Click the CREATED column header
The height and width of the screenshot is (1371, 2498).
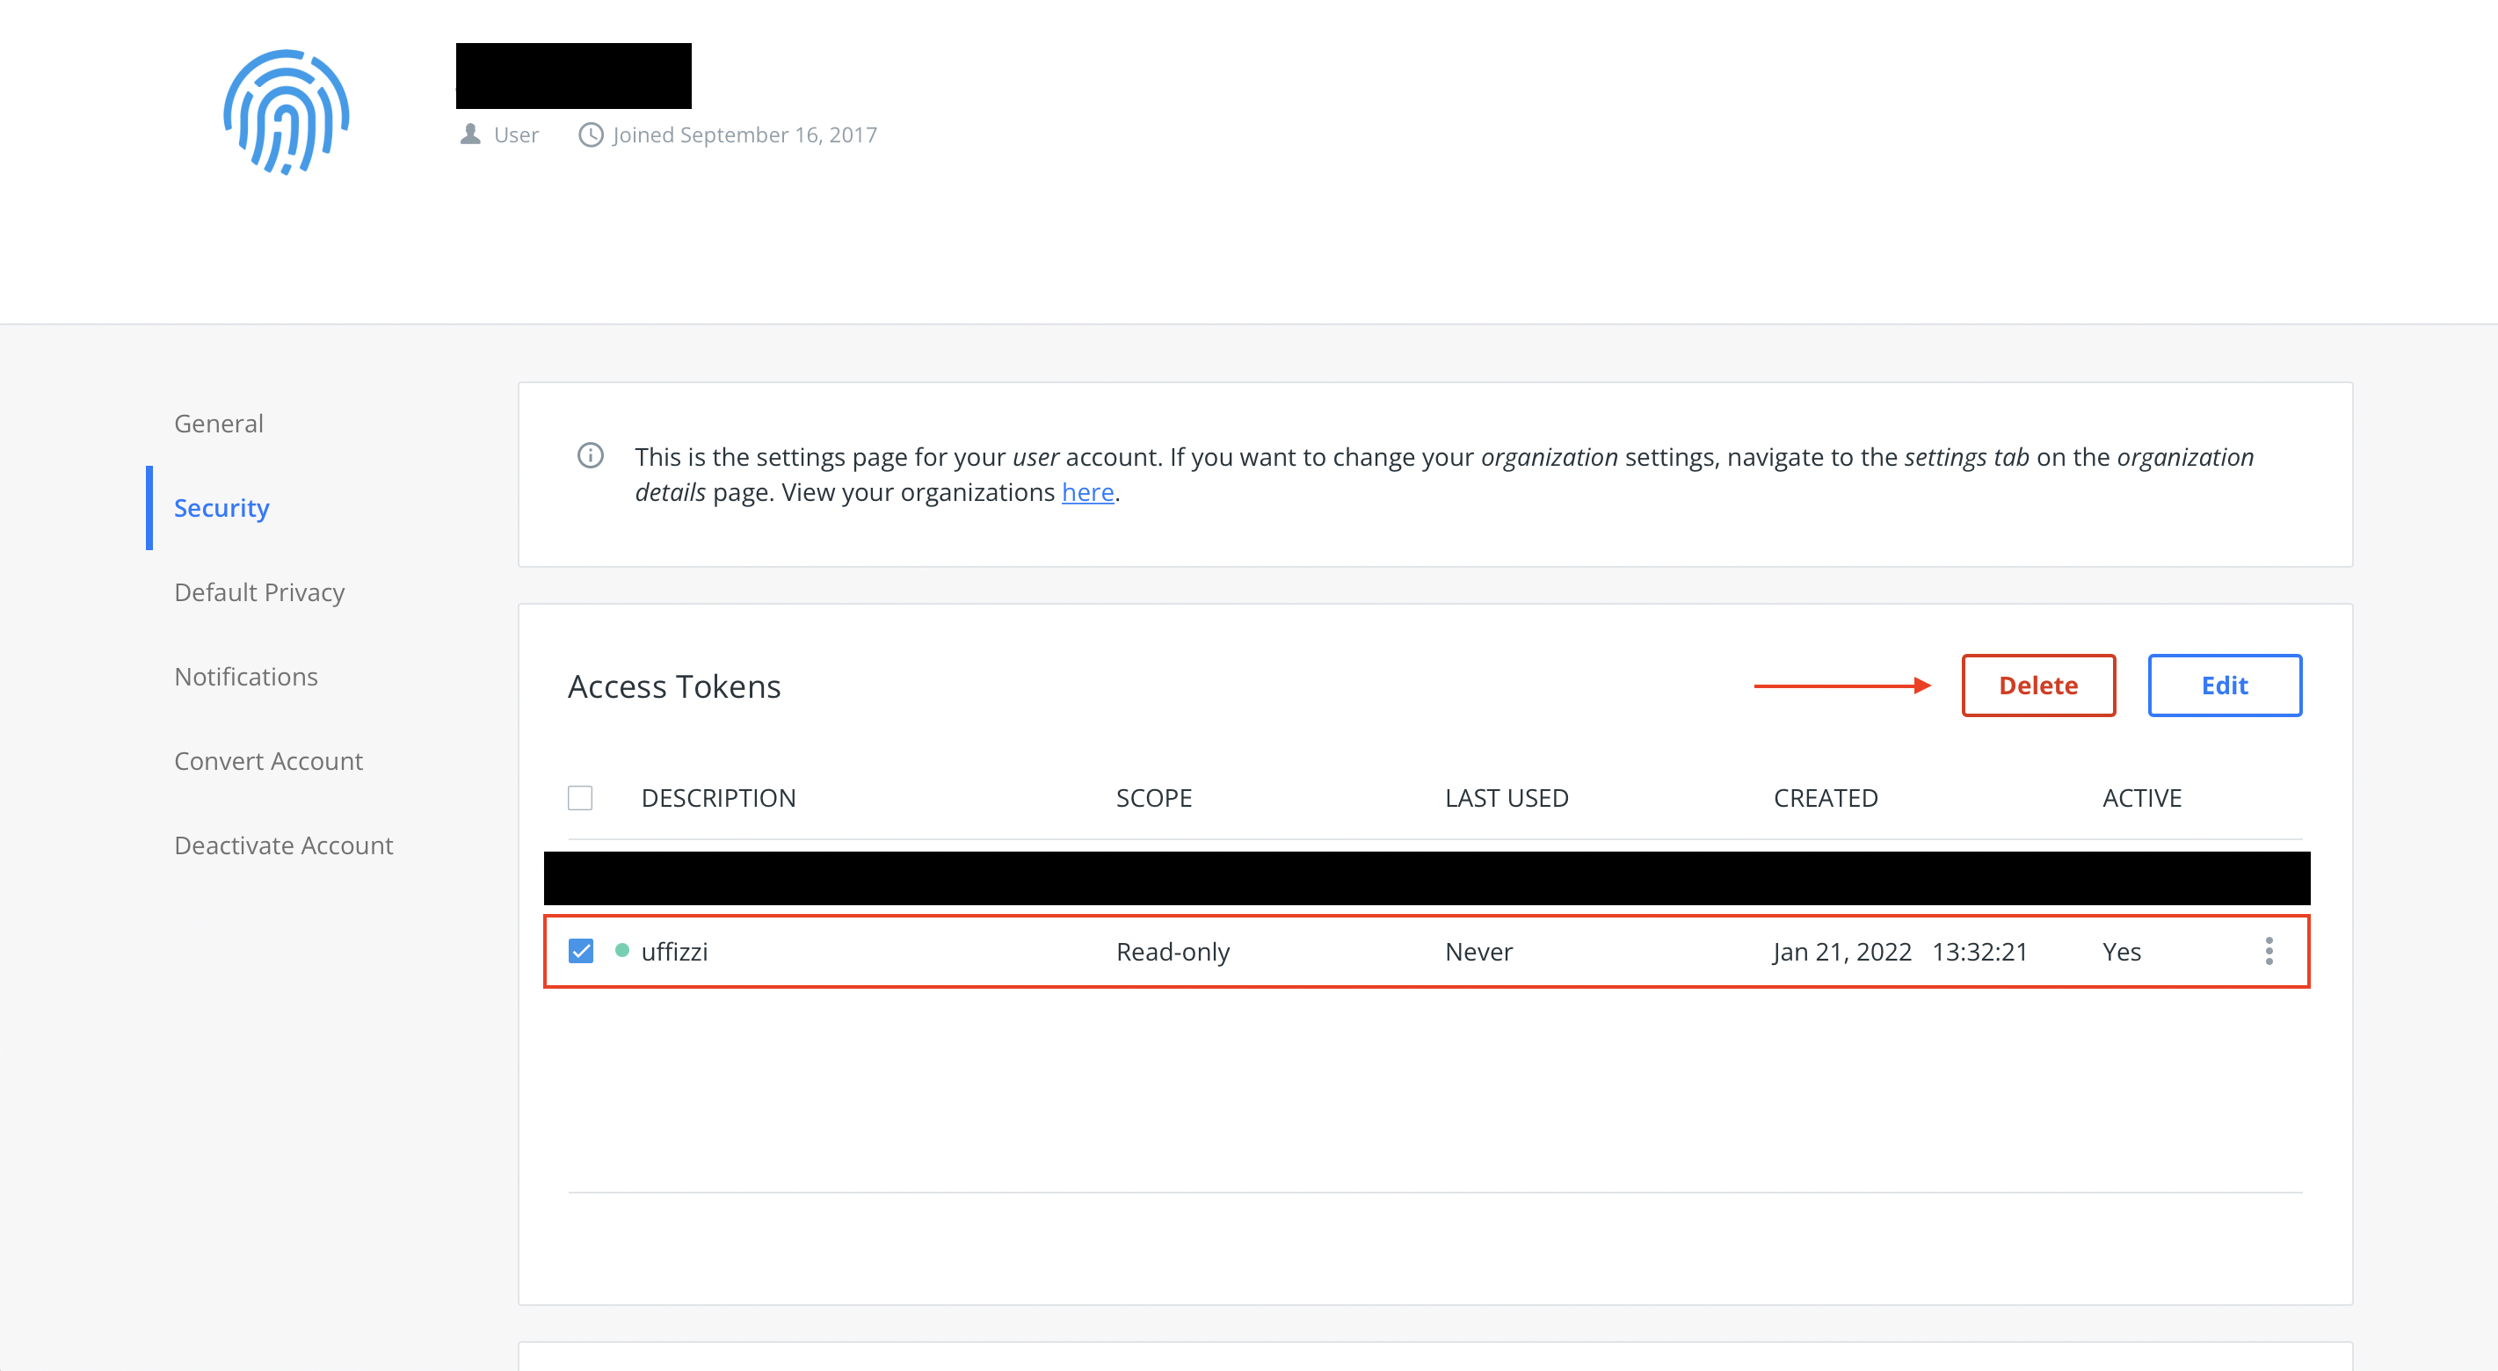click(1825, 798)
